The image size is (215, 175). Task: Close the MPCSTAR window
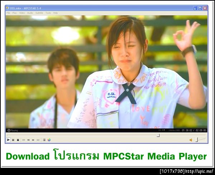tap(205, 8)
